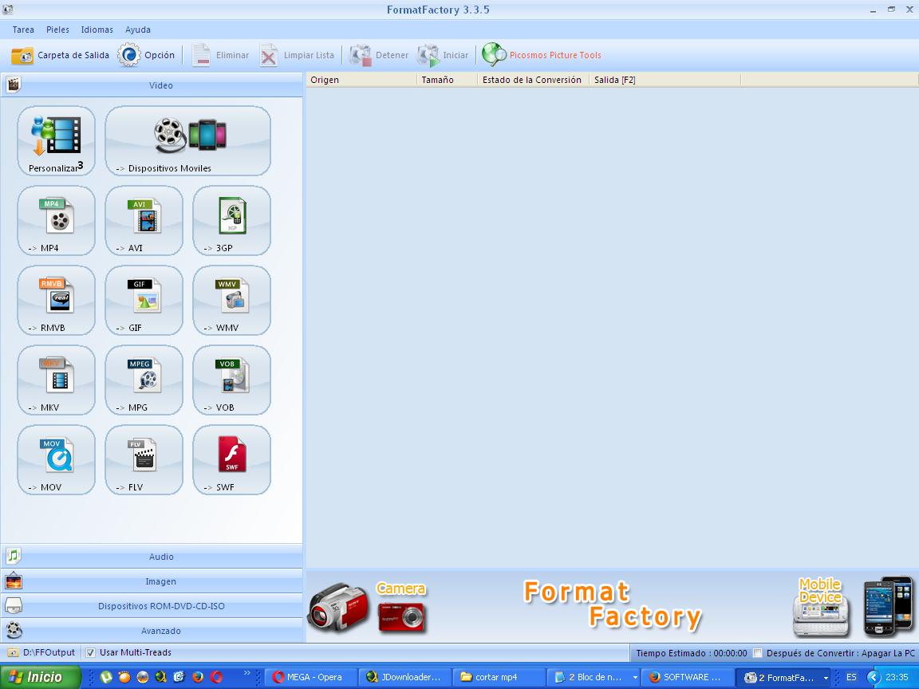Expand the Audio category panel
The image size is (919, 689).
[x=152, y=557]
